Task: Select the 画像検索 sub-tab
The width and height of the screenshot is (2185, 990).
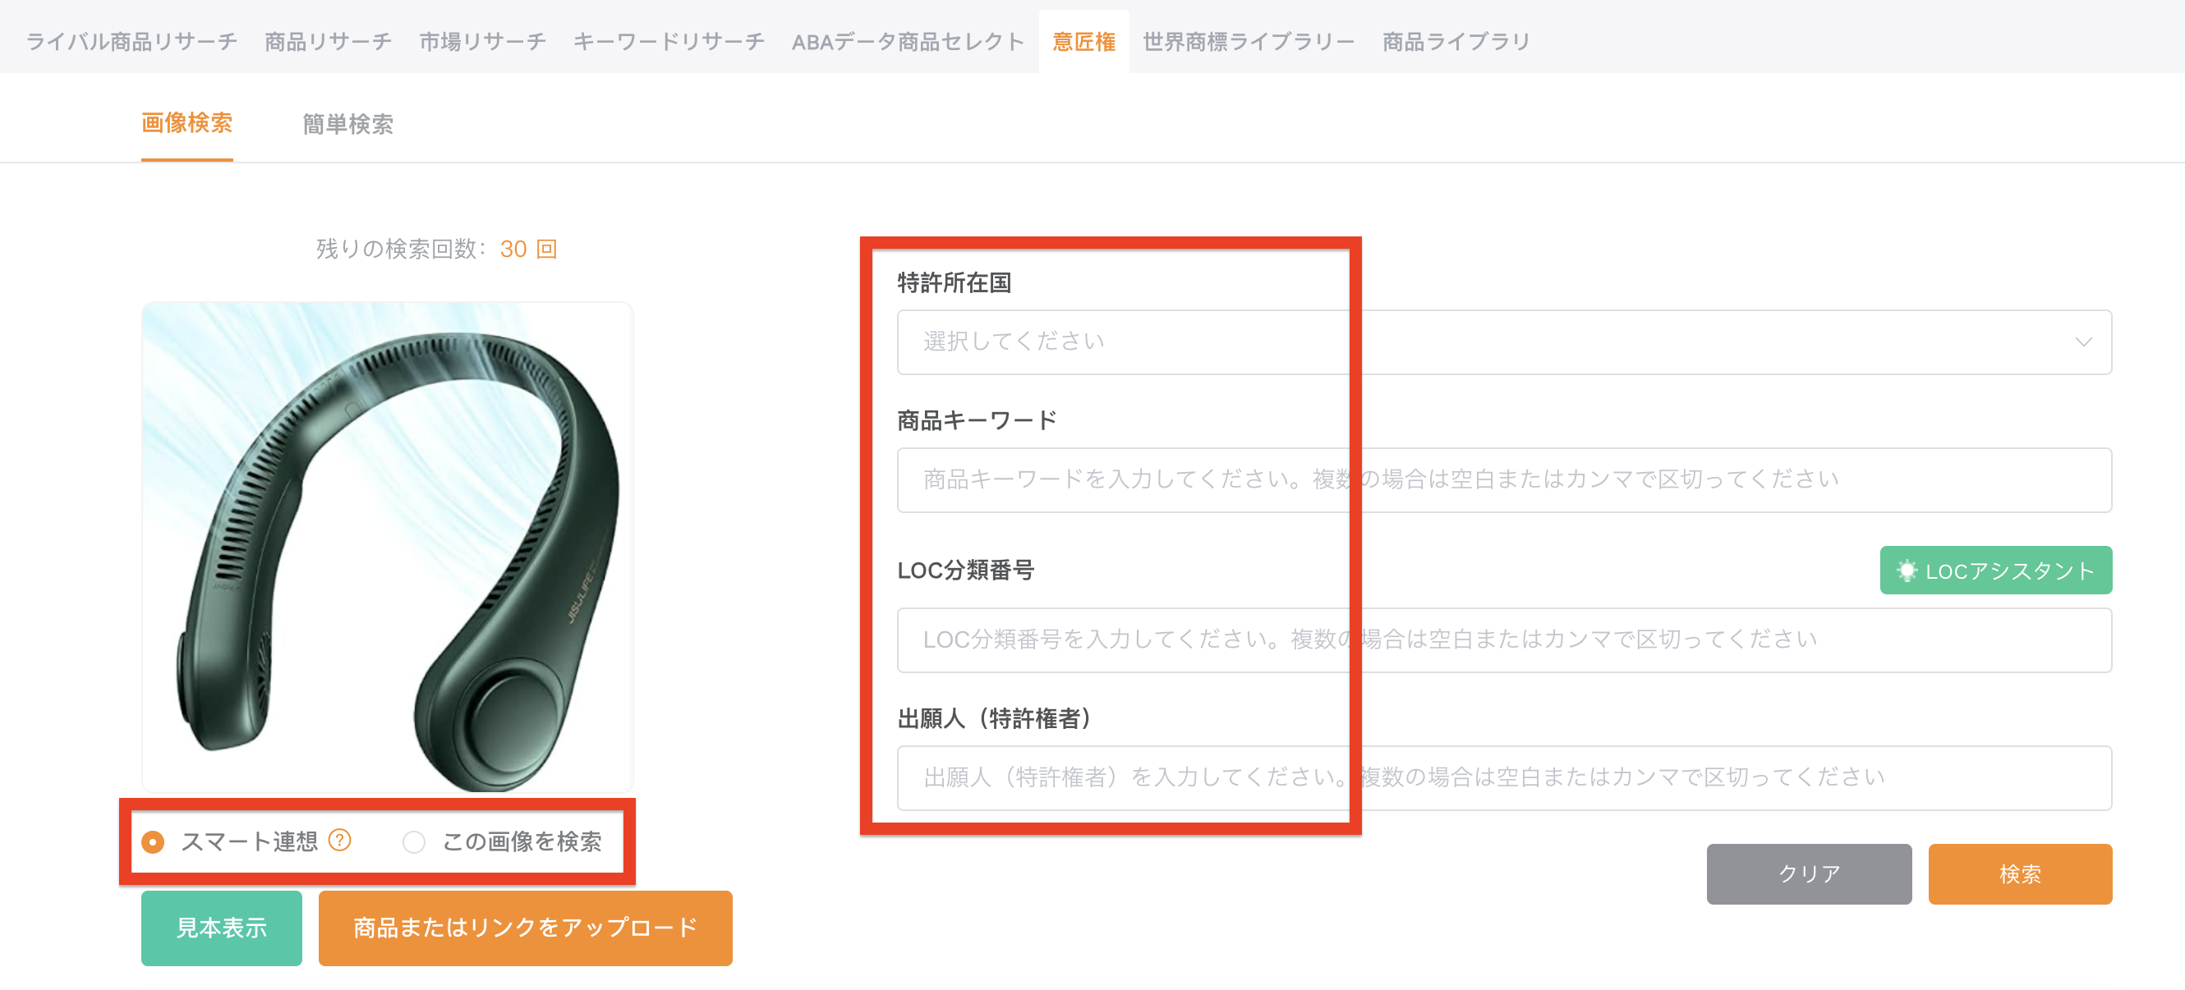Action: click(186, 124)
